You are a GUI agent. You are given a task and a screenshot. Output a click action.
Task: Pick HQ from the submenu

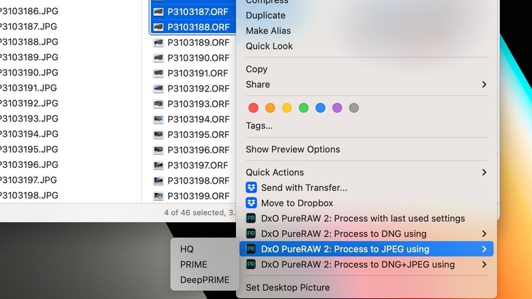tap(187, 249)
